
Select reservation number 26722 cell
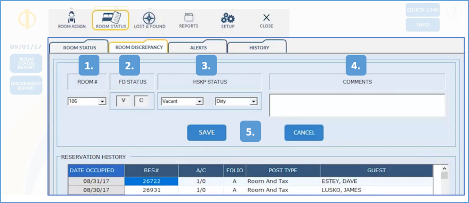click(x=151, y=181)
